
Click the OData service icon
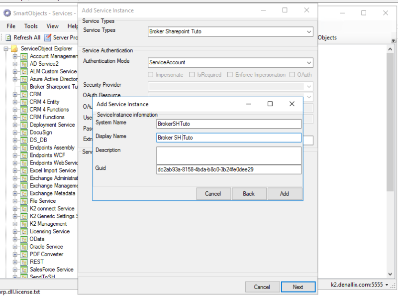tap(24, 239)
